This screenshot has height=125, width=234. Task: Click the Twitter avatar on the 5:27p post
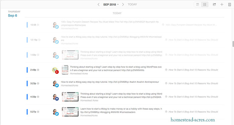(x=55, y=112)
